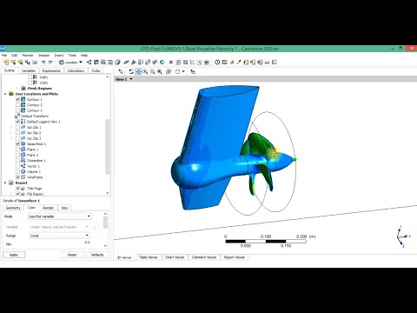Select the Title Page report item

click(x=31, y=189)
